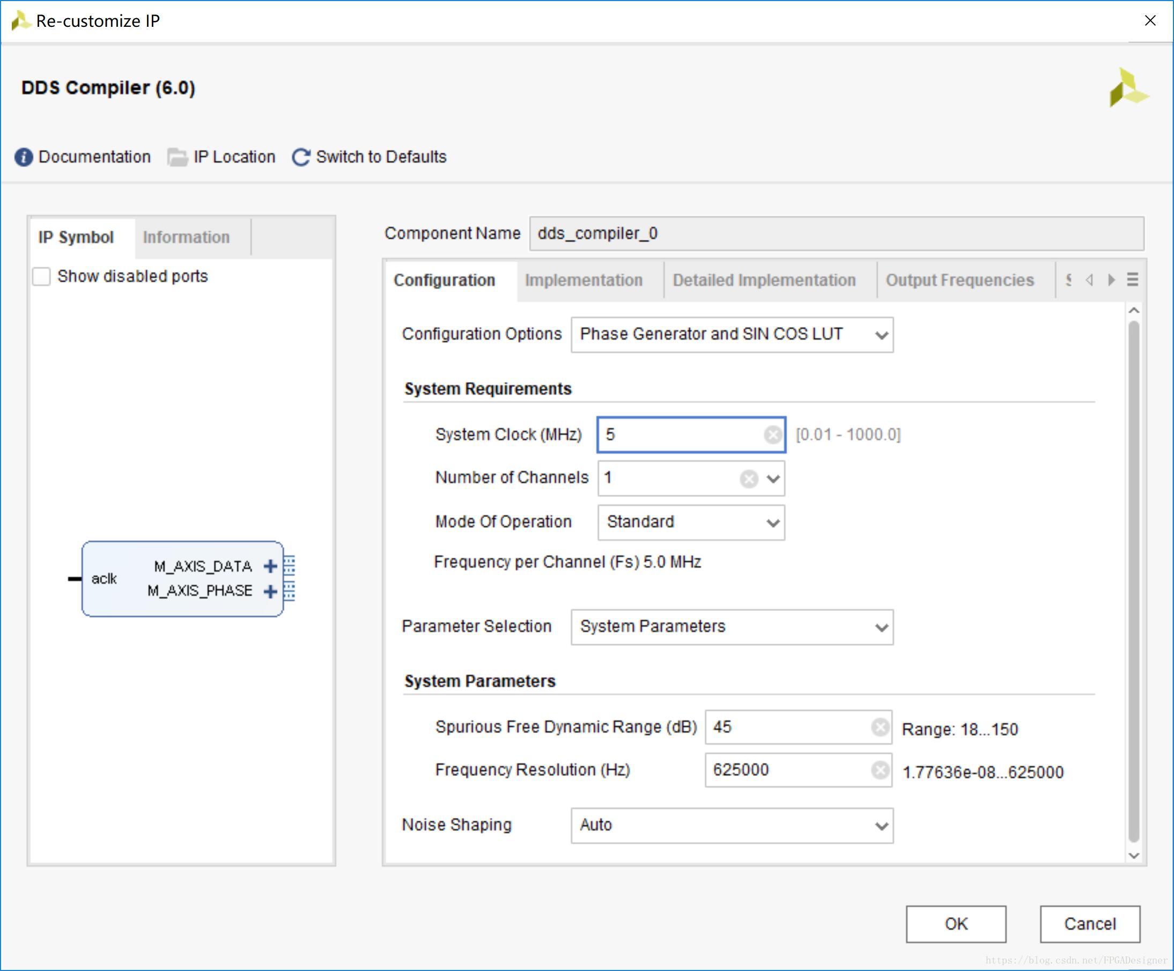Enable Show disabled ports checkbox
This screenshot has height=971, width=1174.
click(42, 276)
